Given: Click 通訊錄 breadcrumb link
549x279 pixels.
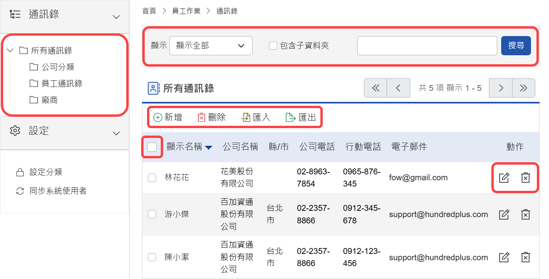Looking at the screenshot, I should (x=227, y=11).
